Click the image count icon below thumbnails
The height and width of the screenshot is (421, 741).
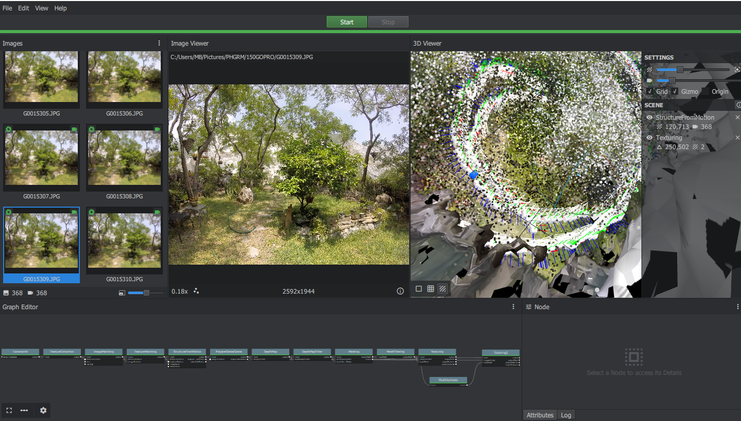click(6, 293)
